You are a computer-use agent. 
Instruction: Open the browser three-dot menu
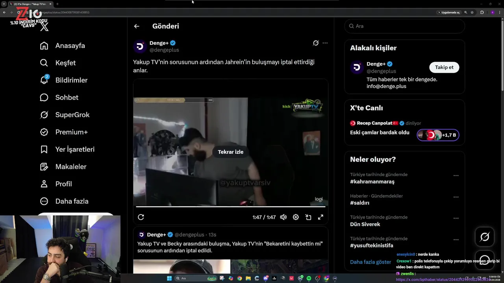tap(500, 13)
